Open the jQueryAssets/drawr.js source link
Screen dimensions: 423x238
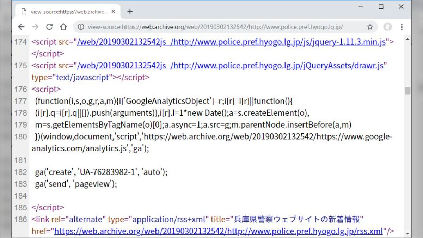coord(230,66)
